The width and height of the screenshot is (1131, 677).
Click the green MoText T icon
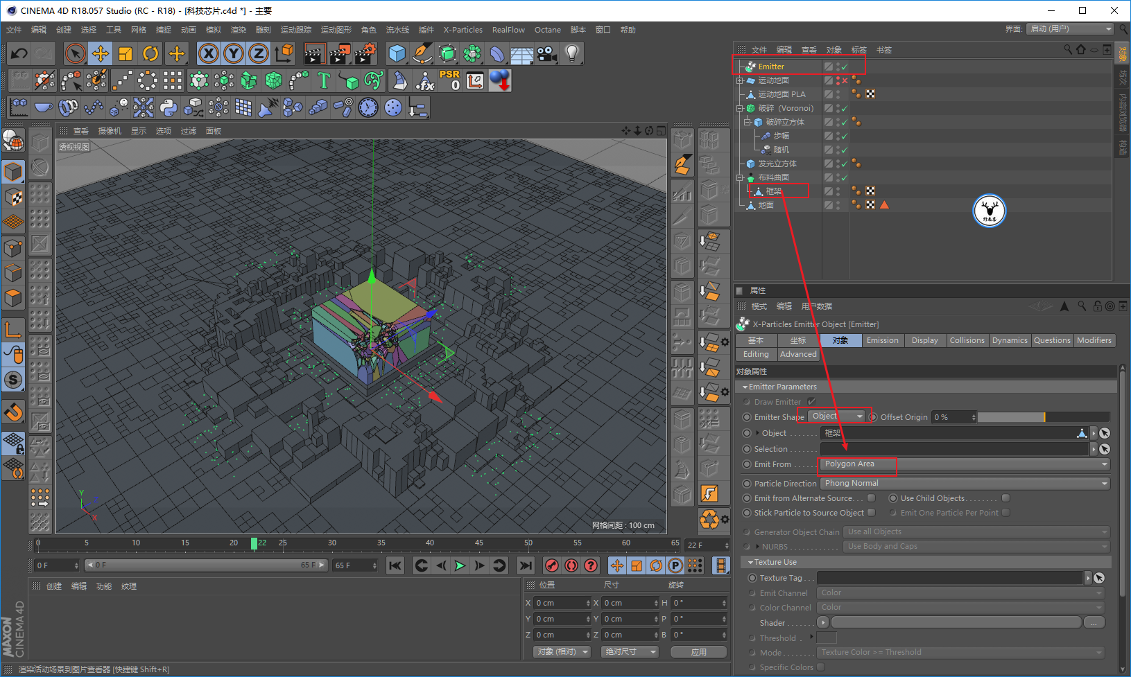324,80
